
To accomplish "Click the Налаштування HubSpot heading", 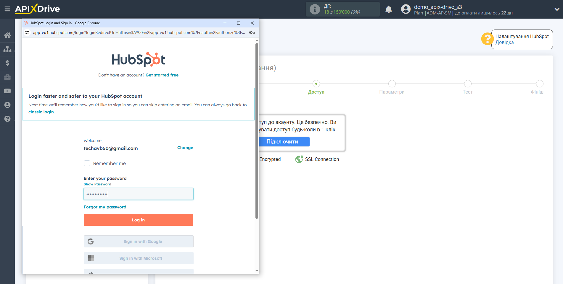I will (522, 36).
